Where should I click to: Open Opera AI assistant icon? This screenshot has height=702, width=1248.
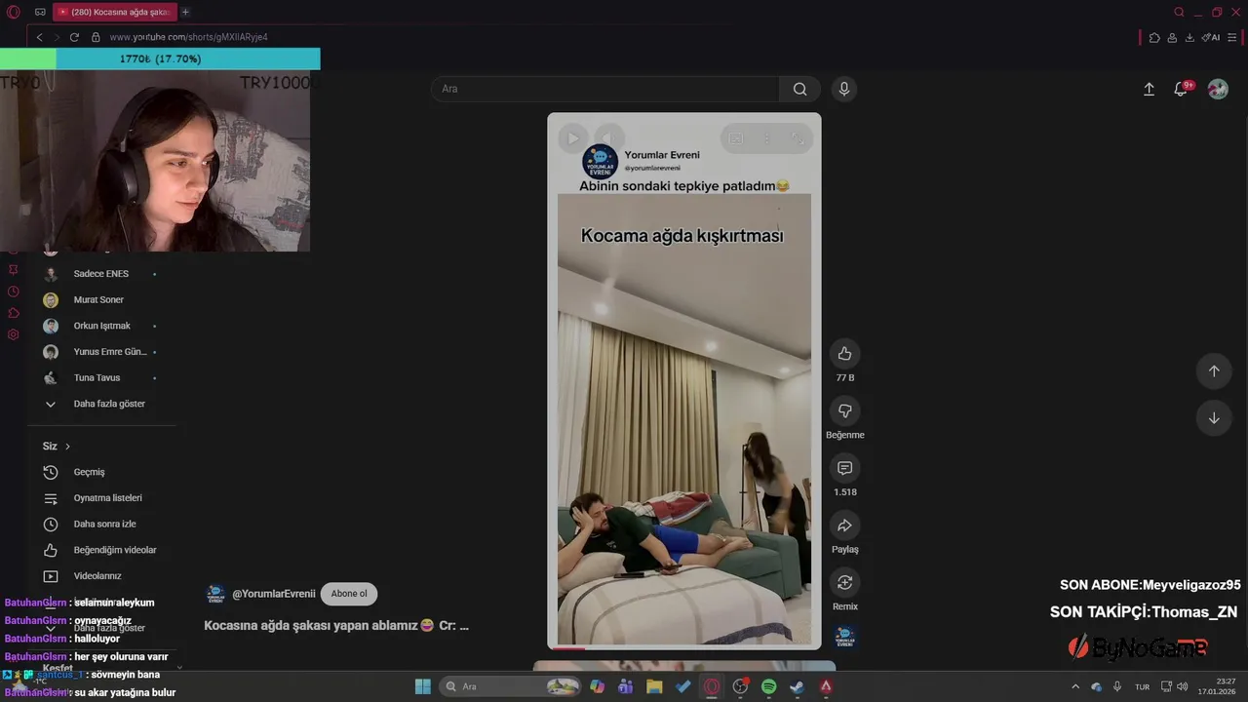pos(1210,37)
